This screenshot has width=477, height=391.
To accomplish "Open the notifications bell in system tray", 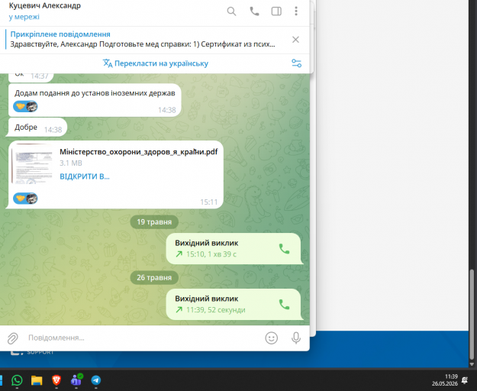I will tap(465, 380).
